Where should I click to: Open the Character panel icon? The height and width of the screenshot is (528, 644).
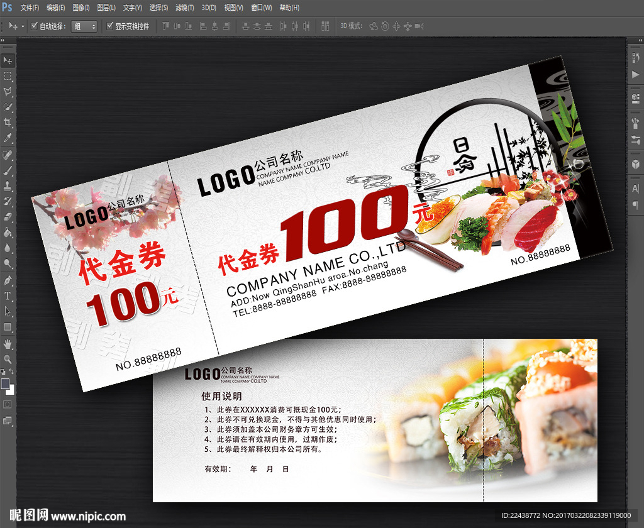pyautogui.click(x=635, y=189)
